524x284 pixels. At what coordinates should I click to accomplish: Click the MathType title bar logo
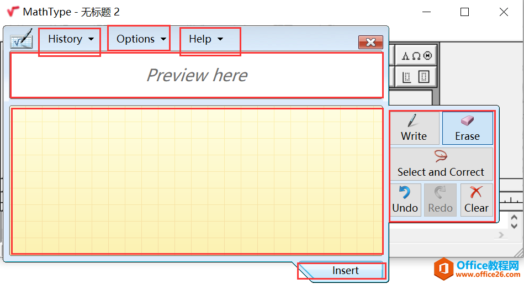pos(13,12)
